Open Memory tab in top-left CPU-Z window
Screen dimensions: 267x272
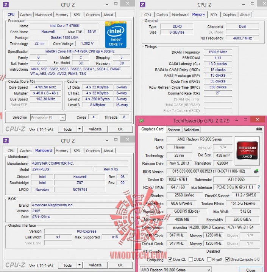tap(62, 15)
